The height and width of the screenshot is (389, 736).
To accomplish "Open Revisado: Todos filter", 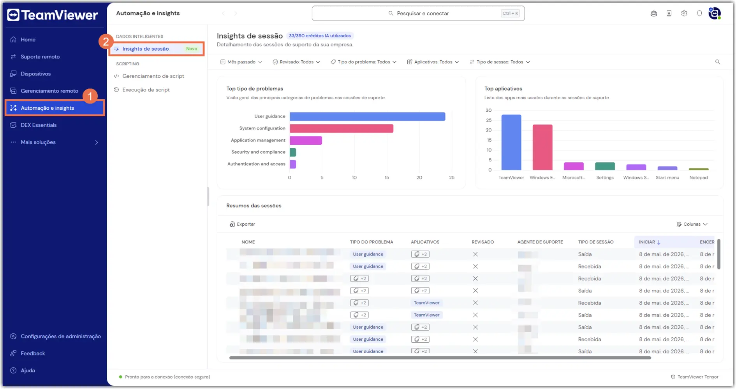I will (x=296, y=62).
